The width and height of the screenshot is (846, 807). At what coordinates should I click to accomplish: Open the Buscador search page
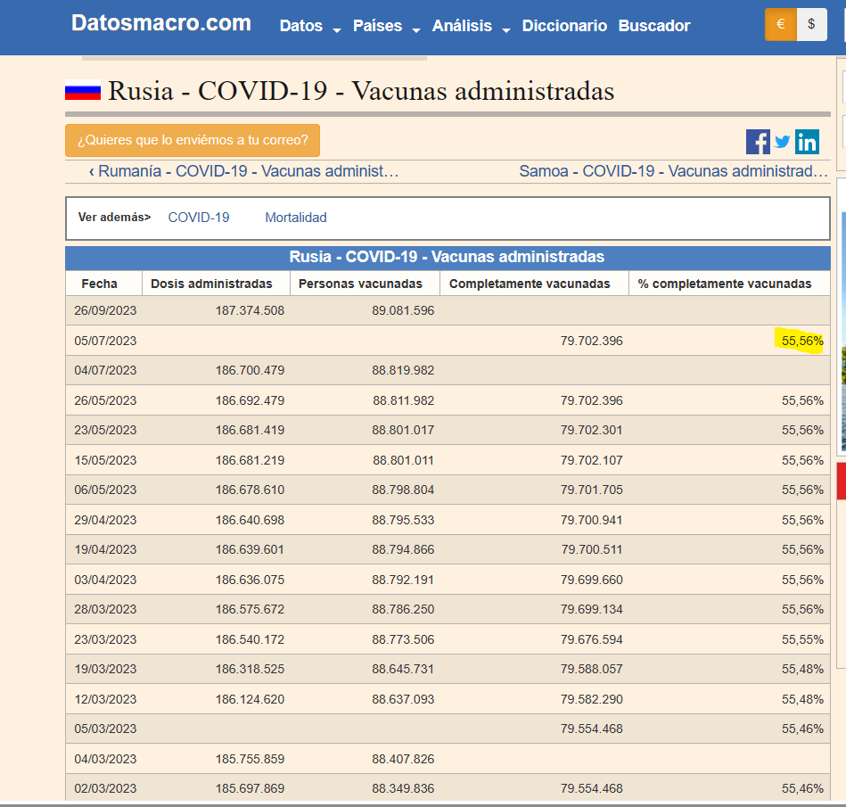pos(654,26)
